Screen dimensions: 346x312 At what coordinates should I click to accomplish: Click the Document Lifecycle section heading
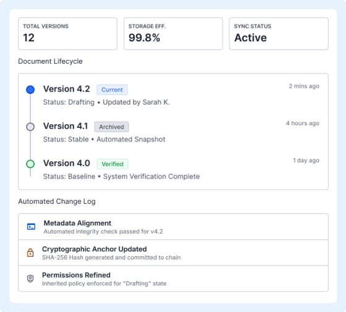[50, 61]
